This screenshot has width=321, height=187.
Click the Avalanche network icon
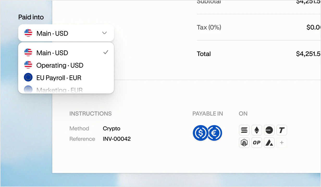coord(269,142)
